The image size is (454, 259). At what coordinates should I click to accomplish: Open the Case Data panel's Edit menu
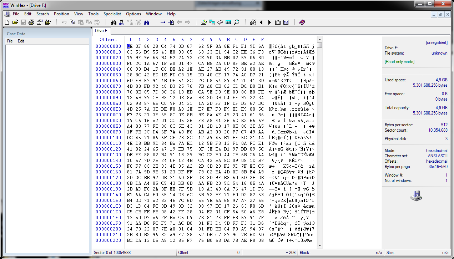pos(21,41)
